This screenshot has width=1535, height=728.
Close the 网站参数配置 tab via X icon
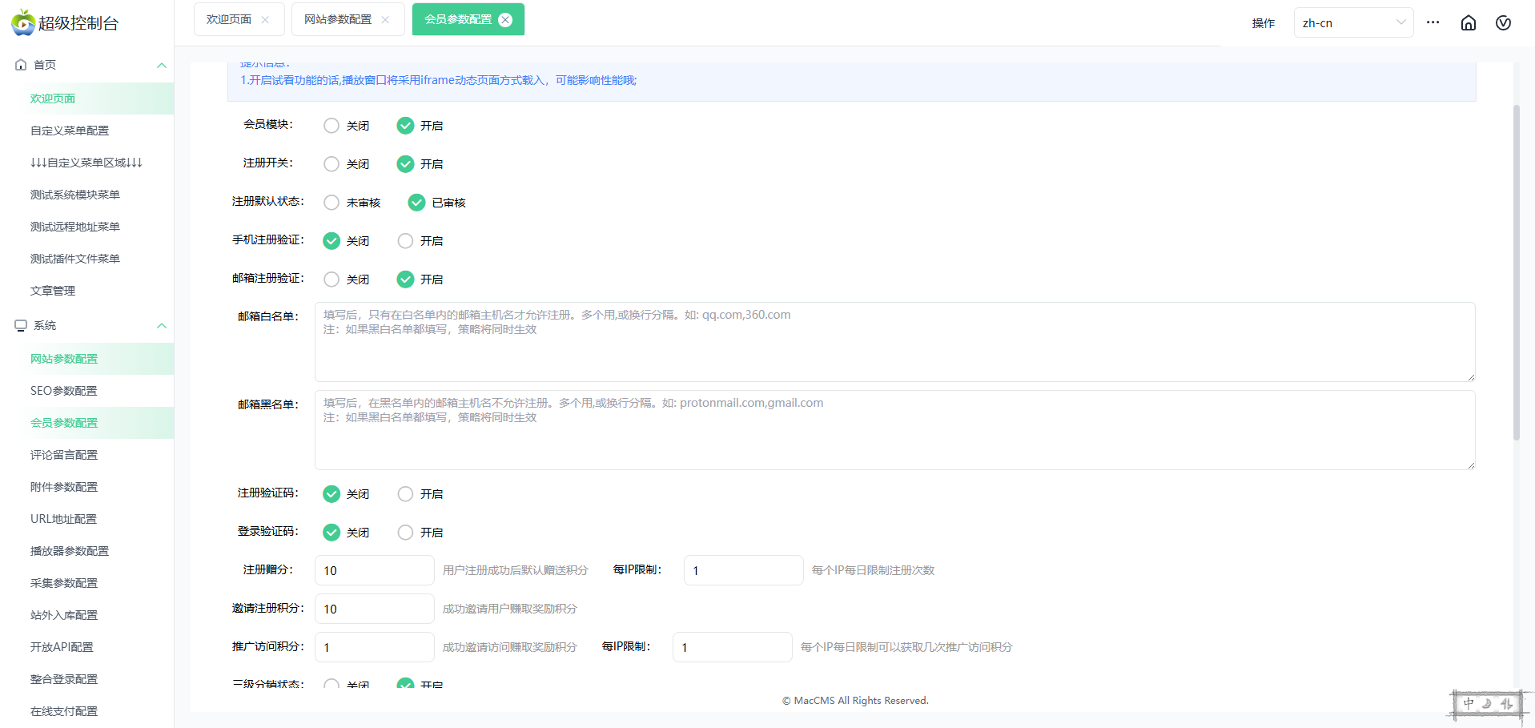click(385, 20)
